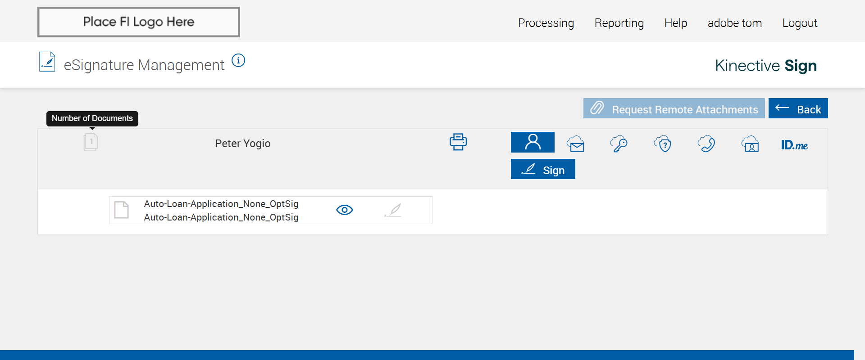865x360 pixels.
Task: Click the printer icon for Peter Yogio
Action: pyautogui.click(x=458, y=142)
